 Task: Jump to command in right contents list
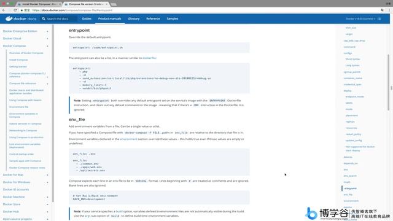(x=349, y=47)
